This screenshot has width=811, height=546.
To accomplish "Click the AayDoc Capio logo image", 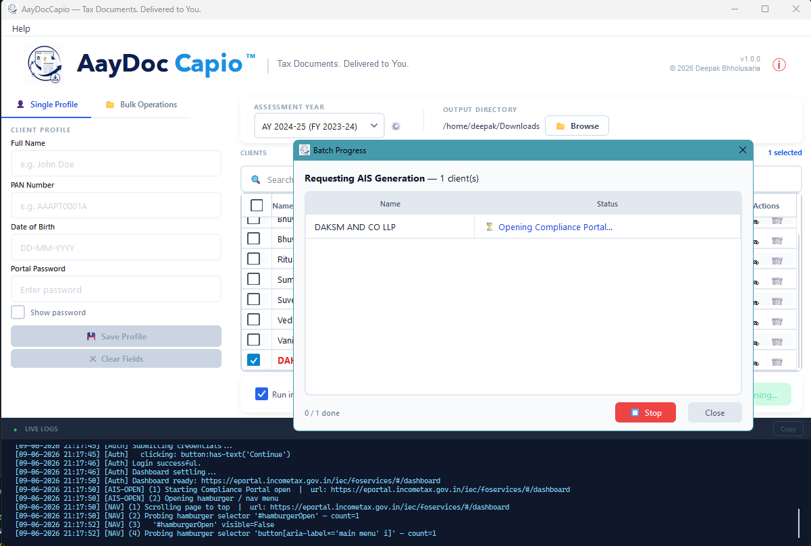I will pyautogui.click(x=45, y=64).
